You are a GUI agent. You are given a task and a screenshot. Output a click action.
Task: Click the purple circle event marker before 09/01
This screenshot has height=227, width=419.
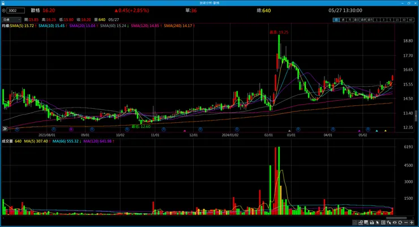71,130
